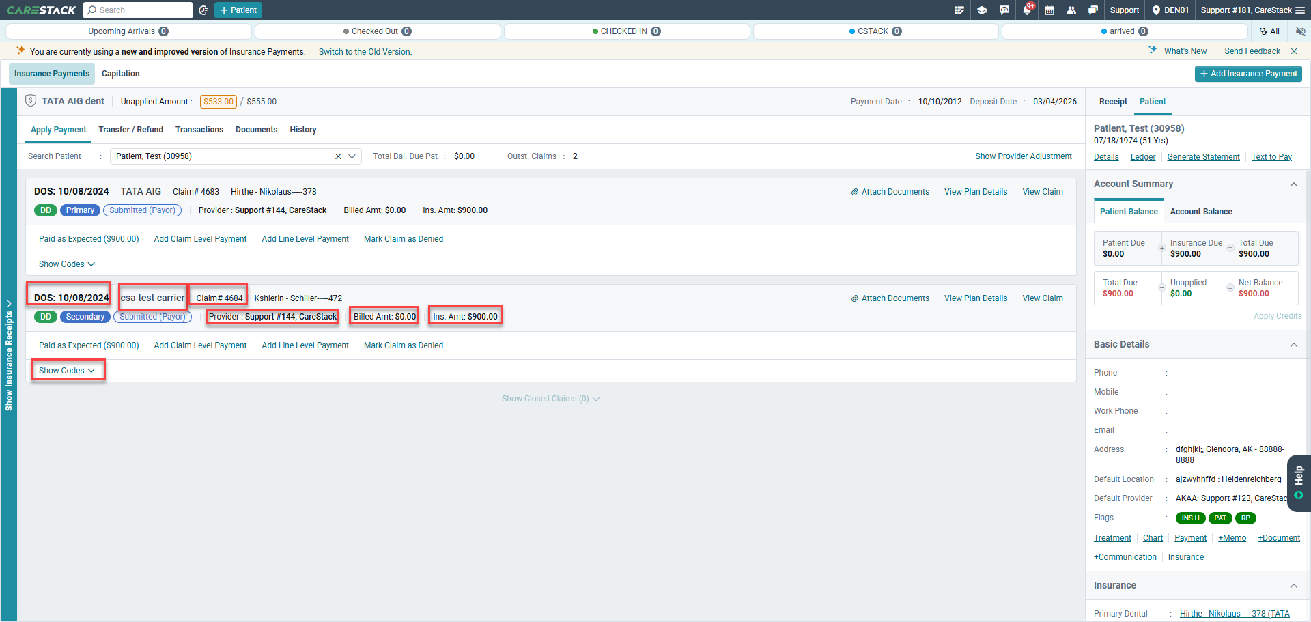Expand the Show Insurance Receipts side panel
Viewport: 1311px width, 622px height.
click(x=9, y=355)
